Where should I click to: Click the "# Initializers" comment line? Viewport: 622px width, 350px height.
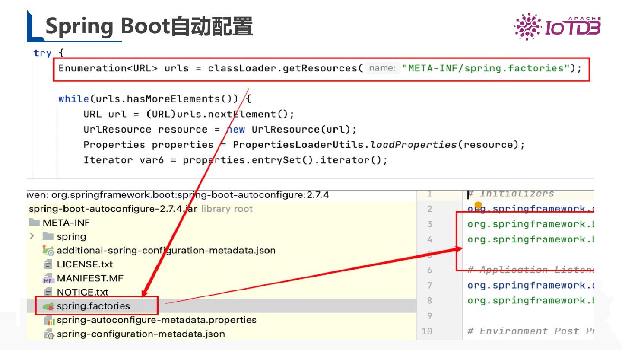tap(511, 194)
